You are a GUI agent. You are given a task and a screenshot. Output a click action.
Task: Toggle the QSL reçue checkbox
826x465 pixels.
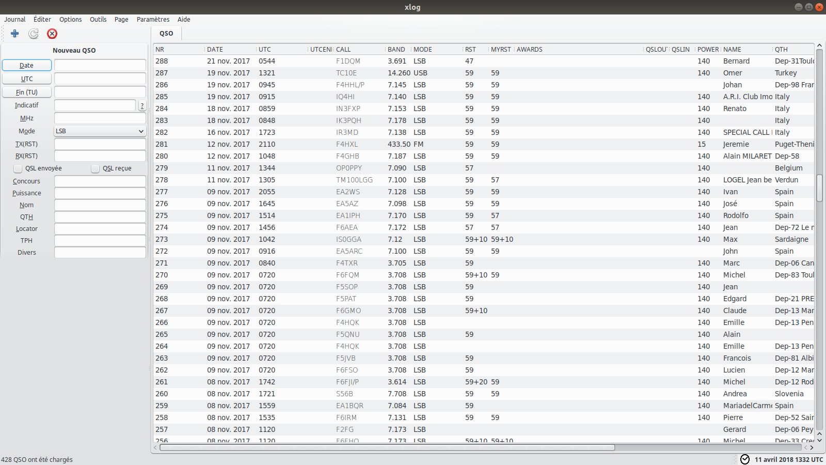(x=96, y=168)
